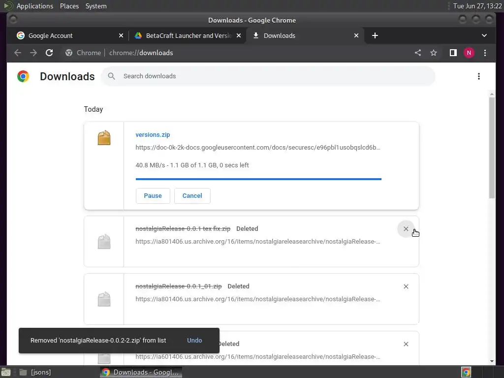Switch to the BetaCraft Launcher tab

[188, 35]
